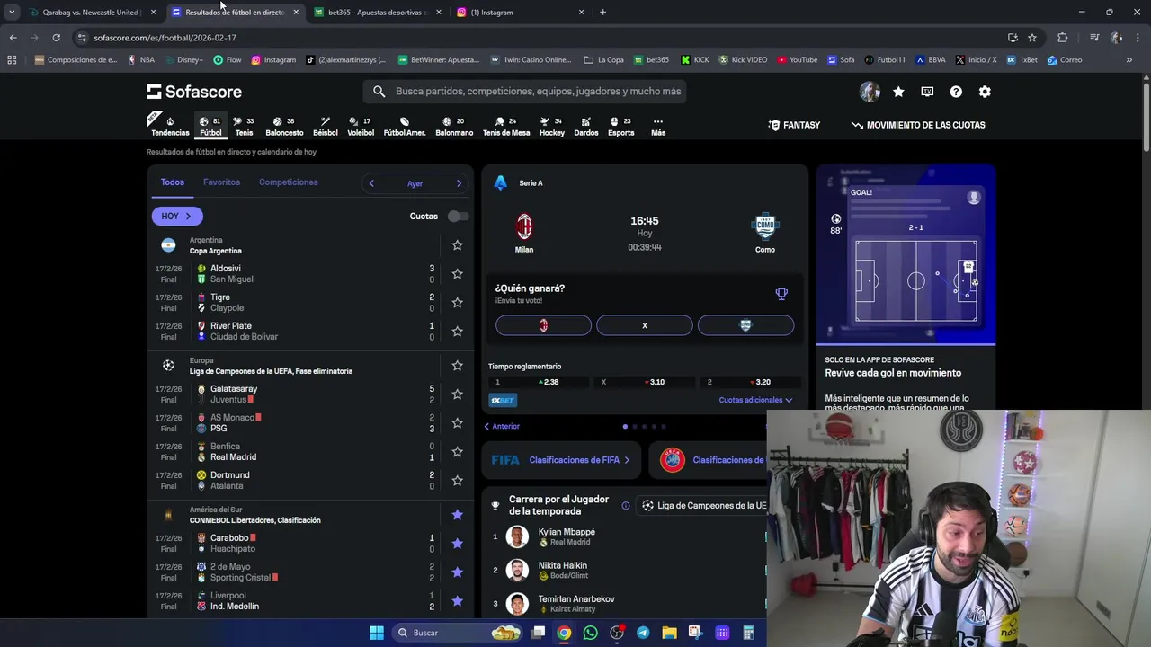1151x647 pixels.
Task: Open Sofascore settings gear icon
Action: [x=985, y=92]
